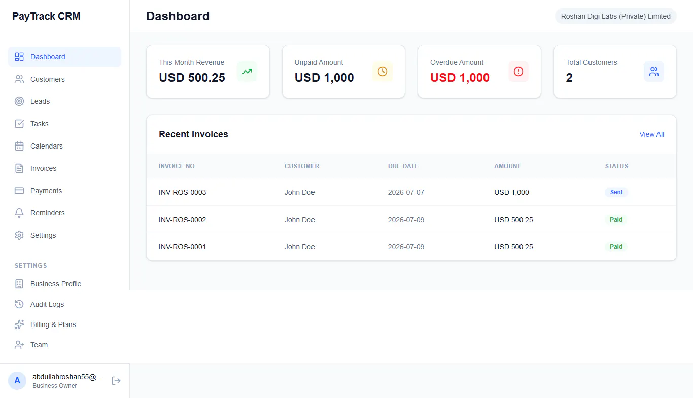Click the logout icon beside user email
Viewport: 693px width, 398px height.
pyautogui.click(x=116, y=381)
